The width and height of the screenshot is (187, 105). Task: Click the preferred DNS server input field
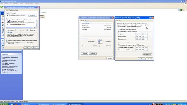(x=141, y=47)
